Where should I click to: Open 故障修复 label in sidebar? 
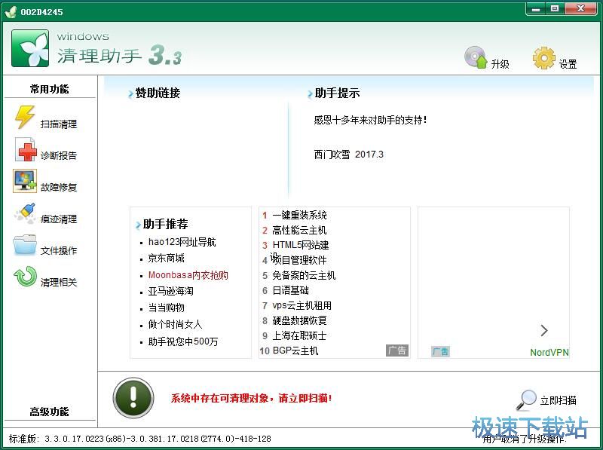[x=59, y=187]
